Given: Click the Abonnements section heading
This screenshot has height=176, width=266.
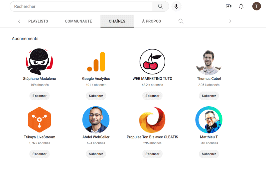Looking at the screenshot, I should (x=25, y=39).
